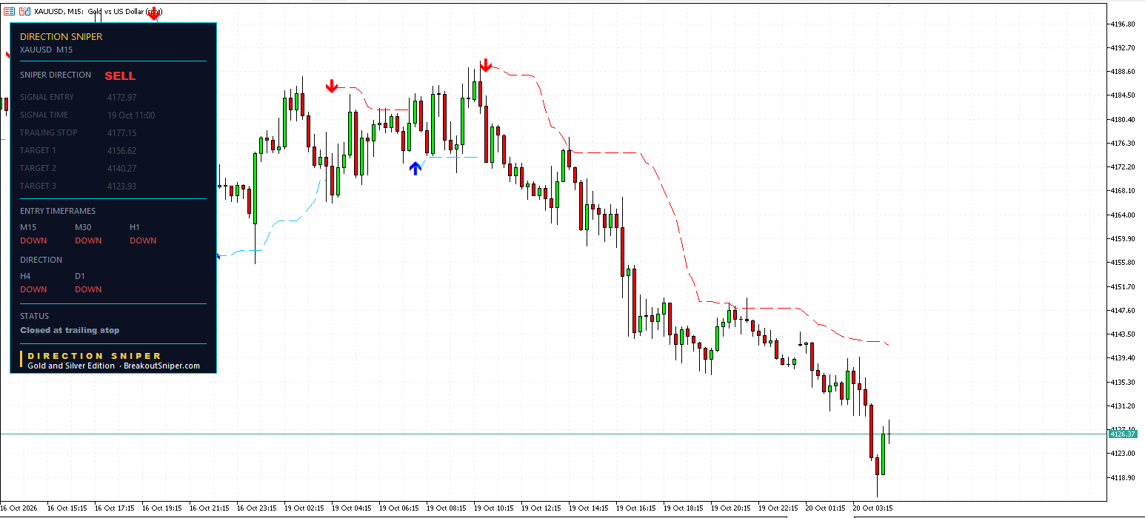Click the trailing stop value 4177.15

pos(122,132)
